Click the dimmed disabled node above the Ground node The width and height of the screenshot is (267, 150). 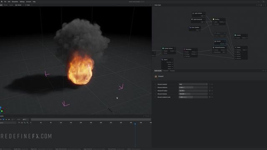click(220, 34)
